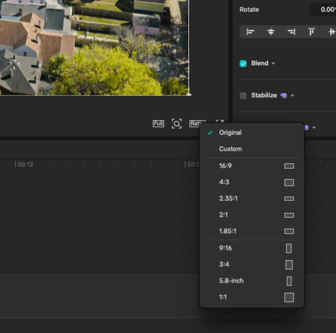Disable the Blend checkbox
336x333 pixels.
243,64
